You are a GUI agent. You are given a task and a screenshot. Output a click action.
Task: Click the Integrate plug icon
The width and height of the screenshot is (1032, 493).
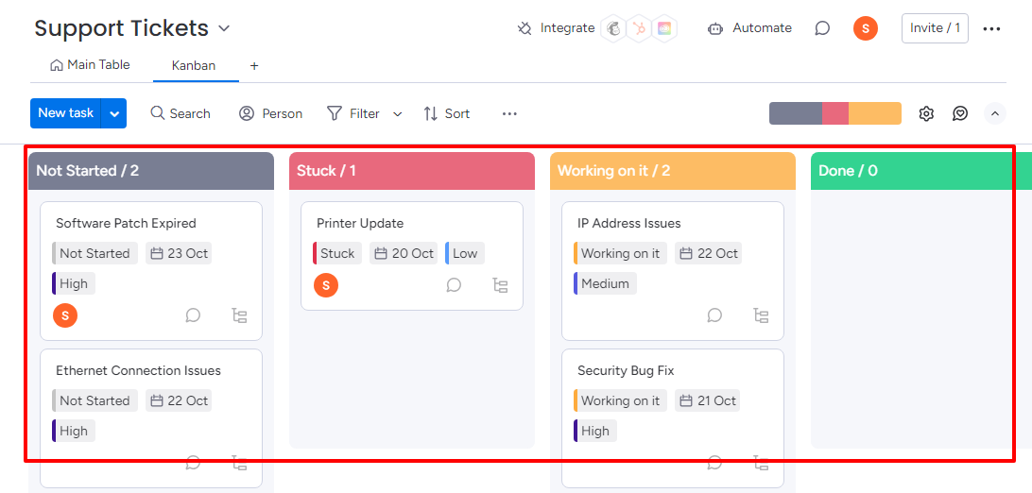coord(525,28)
